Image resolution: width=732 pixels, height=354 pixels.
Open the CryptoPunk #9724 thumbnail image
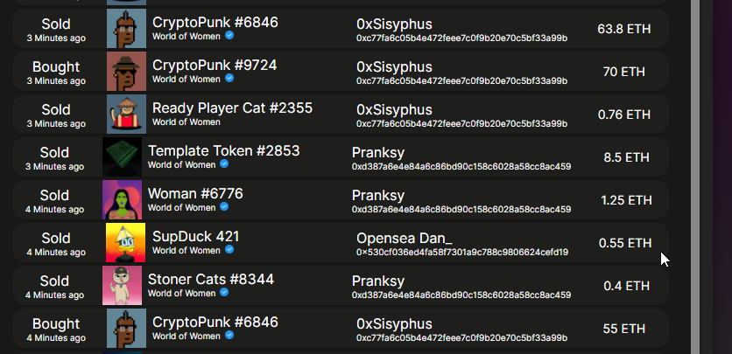126,72
